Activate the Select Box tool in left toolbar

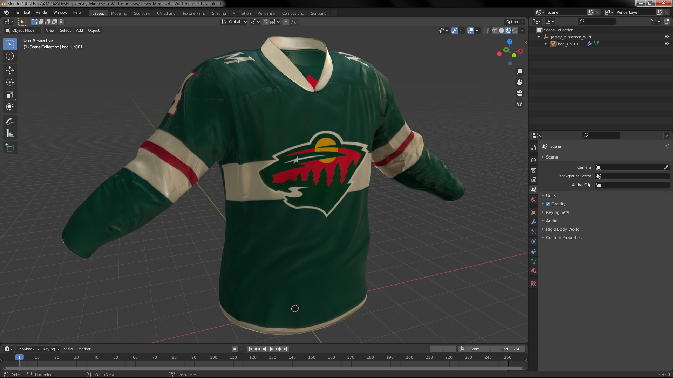(10, 44)
